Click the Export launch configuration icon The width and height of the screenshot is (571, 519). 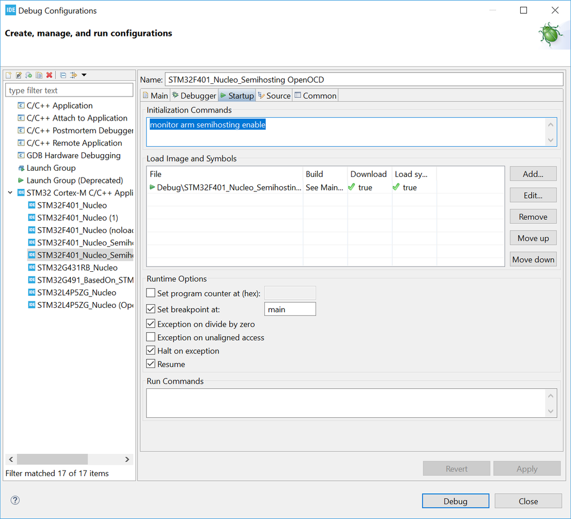pos(29,75)
